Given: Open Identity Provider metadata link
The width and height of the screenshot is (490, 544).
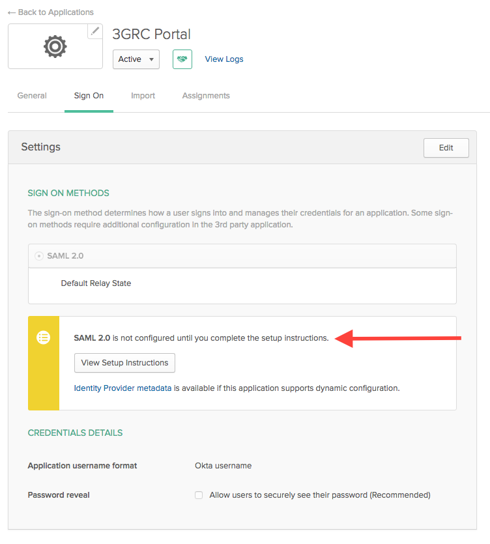Looking at the screenshot, I should click(122, 388).
